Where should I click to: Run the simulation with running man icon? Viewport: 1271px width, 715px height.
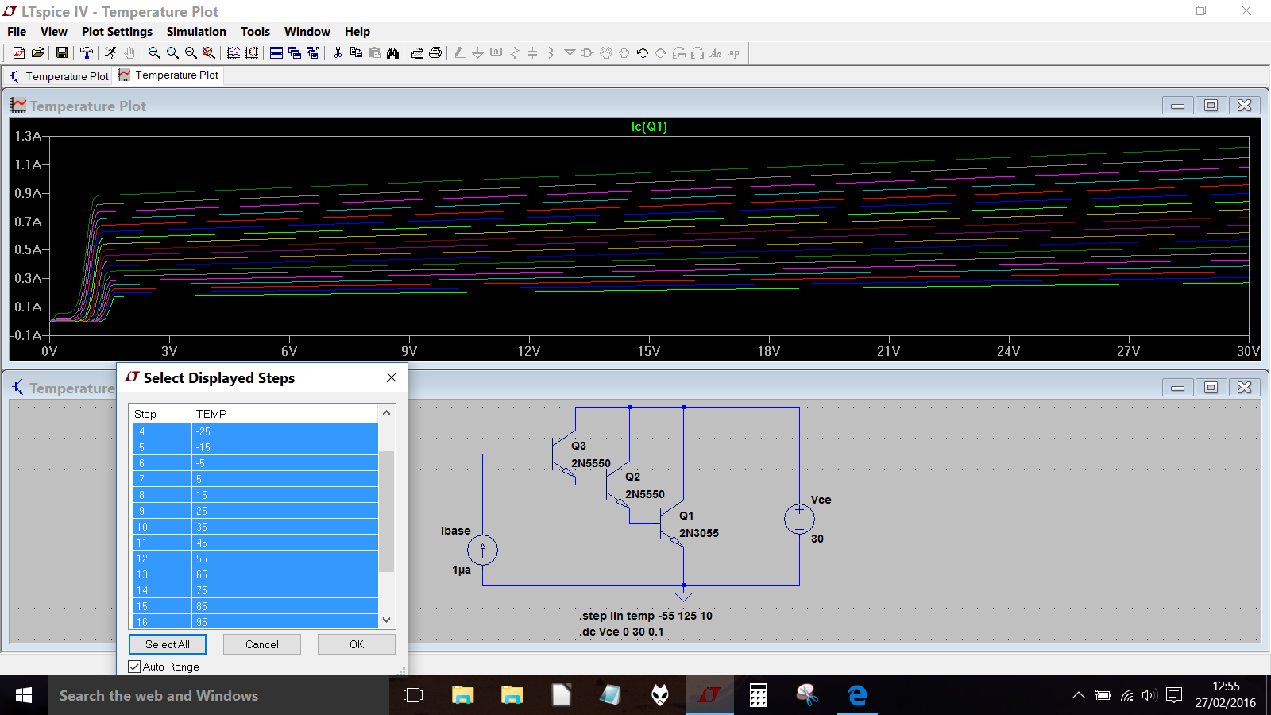point(110,53)
